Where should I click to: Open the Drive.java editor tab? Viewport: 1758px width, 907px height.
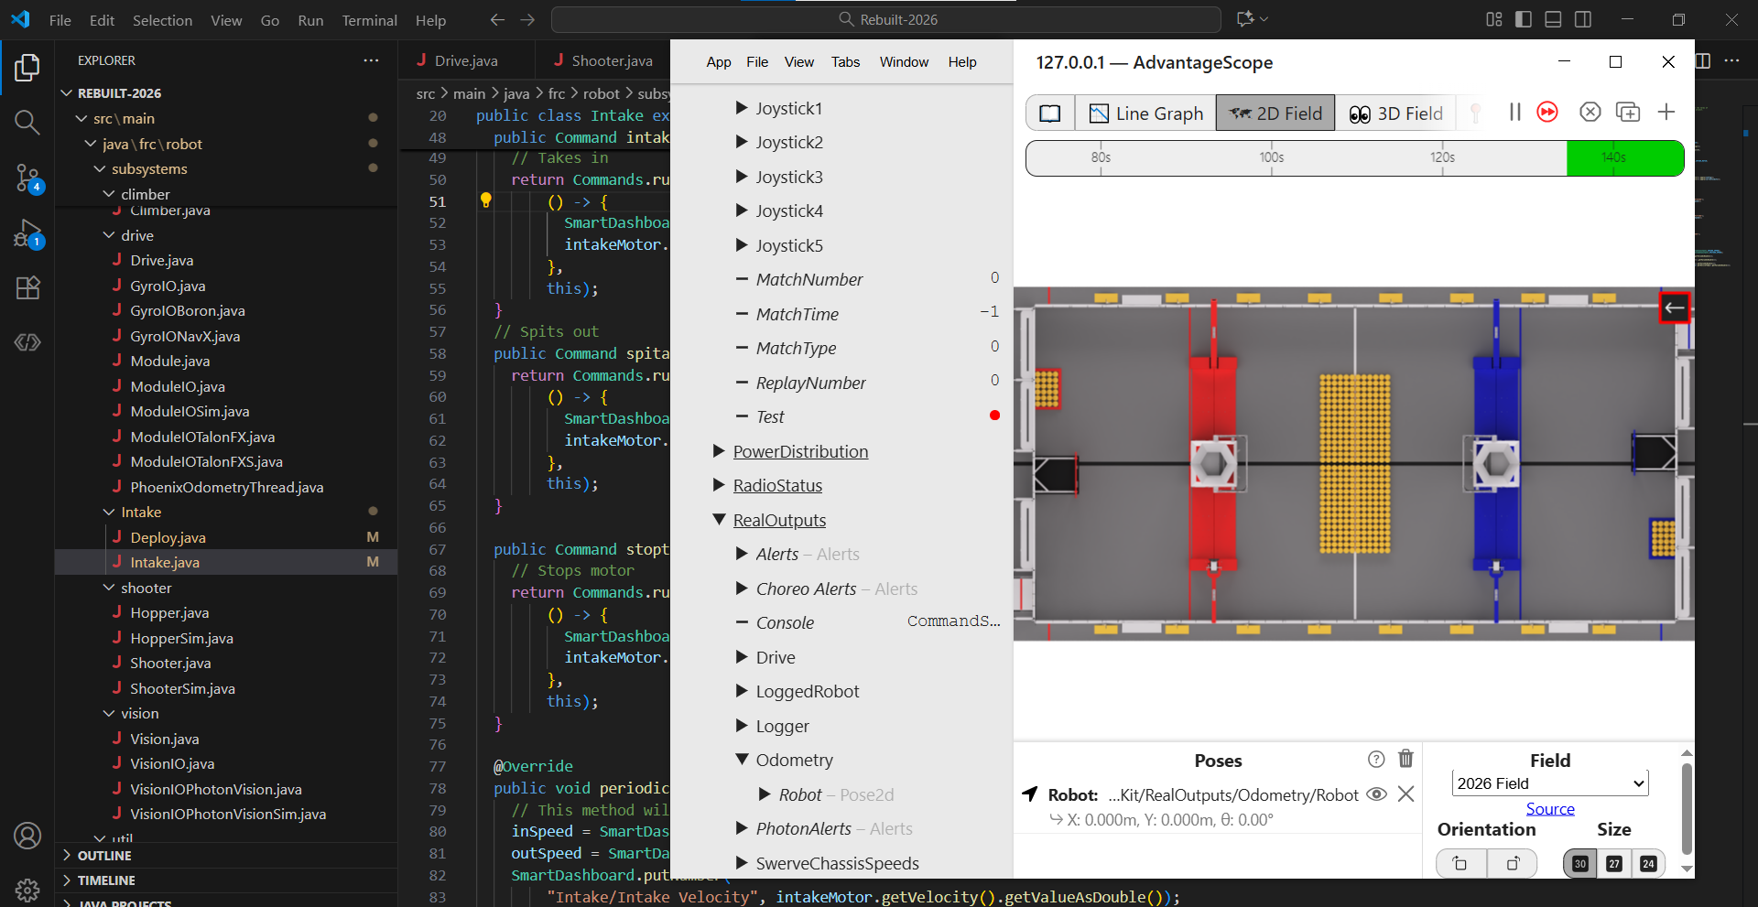(466, 60)
